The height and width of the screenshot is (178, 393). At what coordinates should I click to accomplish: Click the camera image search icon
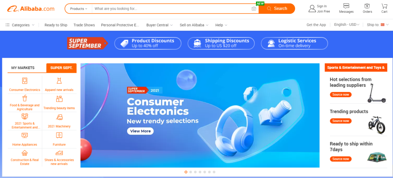(254, 9)
